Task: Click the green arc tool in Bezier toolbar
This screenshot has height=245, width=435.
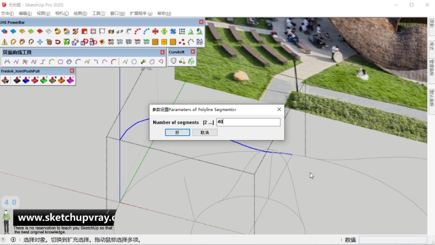Action: point(51,61)
